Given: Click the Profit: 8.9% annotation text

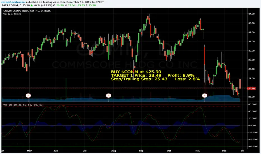Looking at the screenshot, I should (181, 75).
